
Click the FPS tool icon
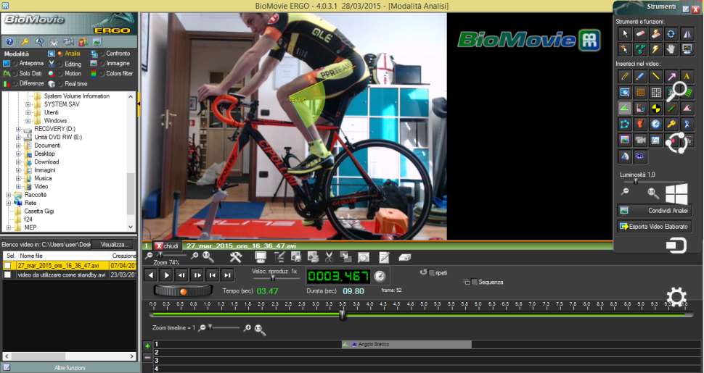coord(640,49)
